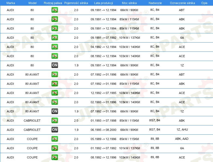Click date range 08.1992 -> 12.1996
The width and height of the screenshot is (213, 162).
(104, 157)
